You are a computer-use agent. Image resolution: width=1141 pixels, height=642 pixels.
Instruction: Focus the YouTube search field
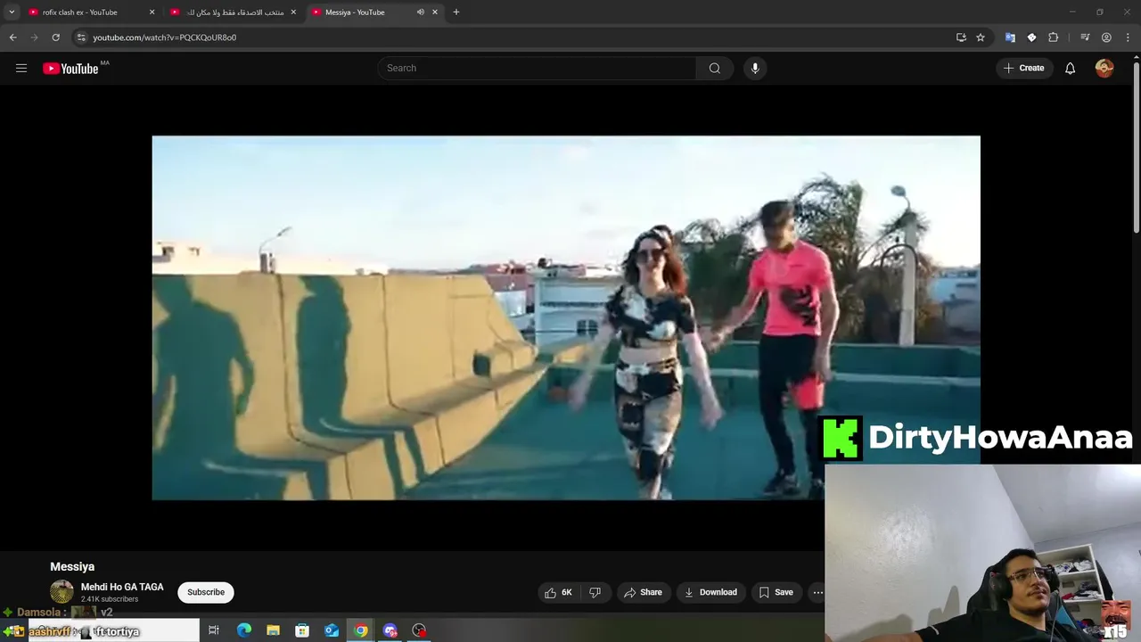538,68
